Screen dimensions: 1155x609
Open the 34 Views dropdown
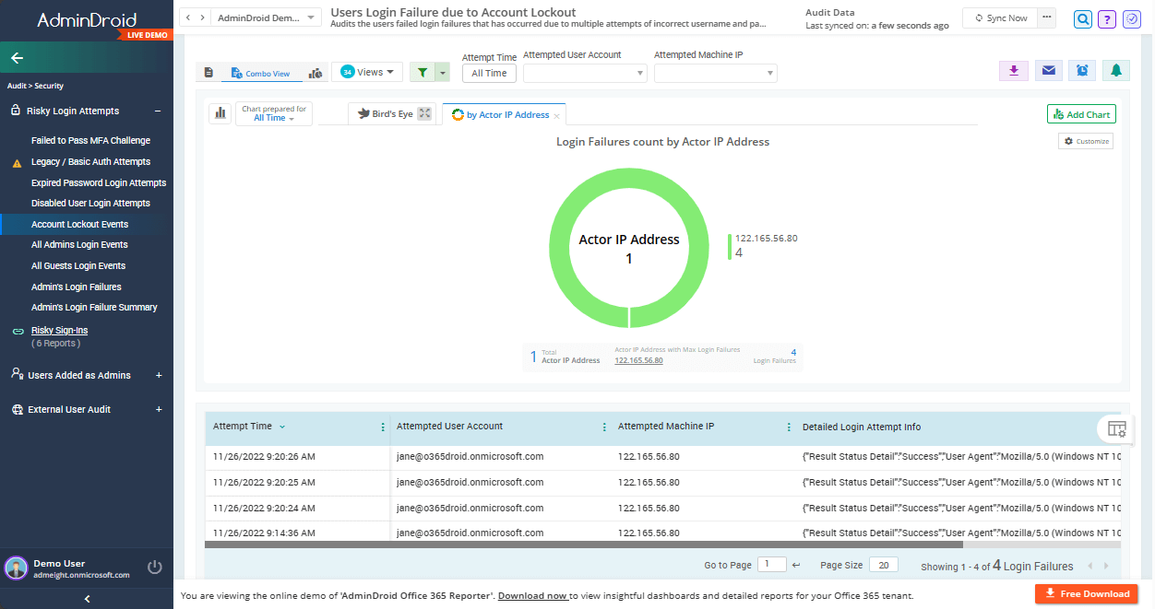point(367,72)
